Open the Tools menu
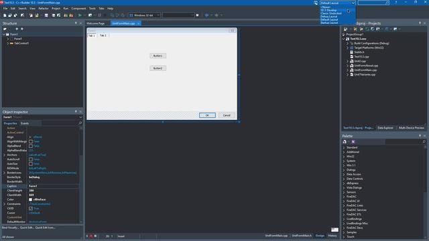Screen dimensions: 429x241 tap(93, 9)
